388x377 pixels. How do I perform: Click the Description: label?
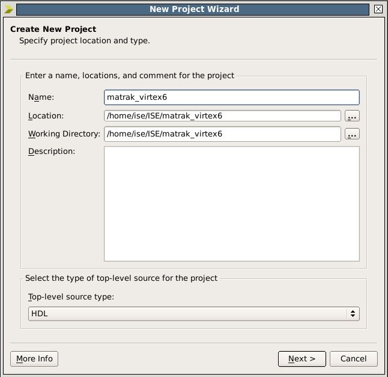[52, 152]
